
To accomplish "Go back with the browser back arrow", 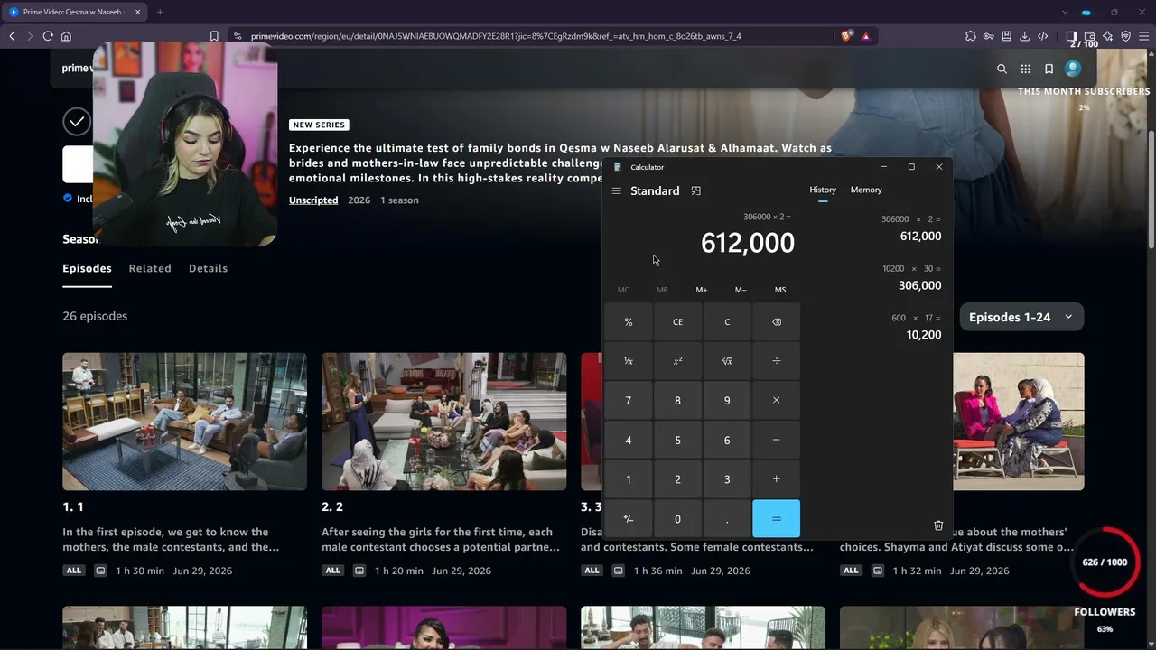I will tap(12, 36).
